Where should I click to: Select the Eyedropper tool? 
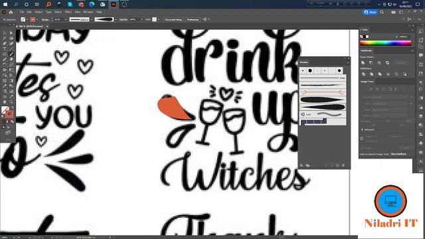click(x=5, y=86)
